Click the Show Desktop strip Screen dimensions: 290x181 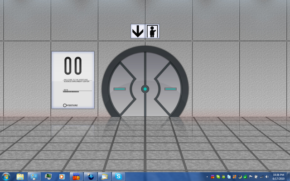coord(288,177)
